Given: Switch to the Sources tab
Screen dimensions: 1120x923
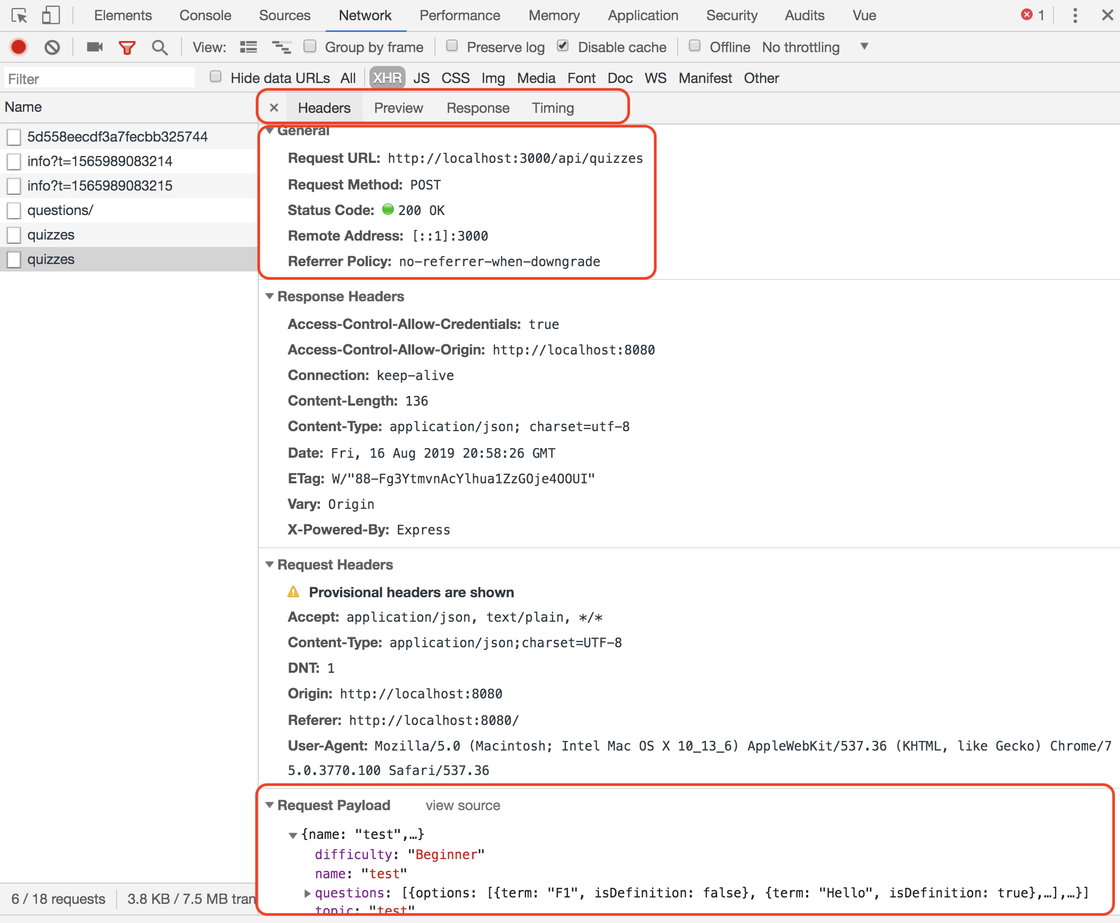Looking at the screenshot, I should coord(285,15).
